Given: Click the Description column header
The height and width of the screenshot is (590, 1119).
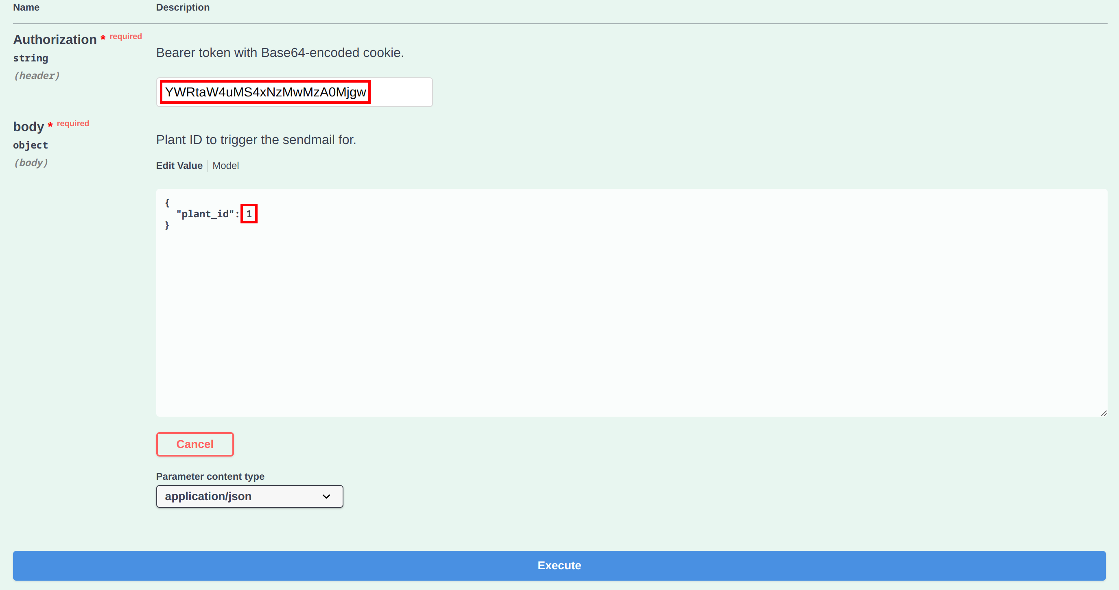Looking at the screenshot, I should tap(182, 7).
